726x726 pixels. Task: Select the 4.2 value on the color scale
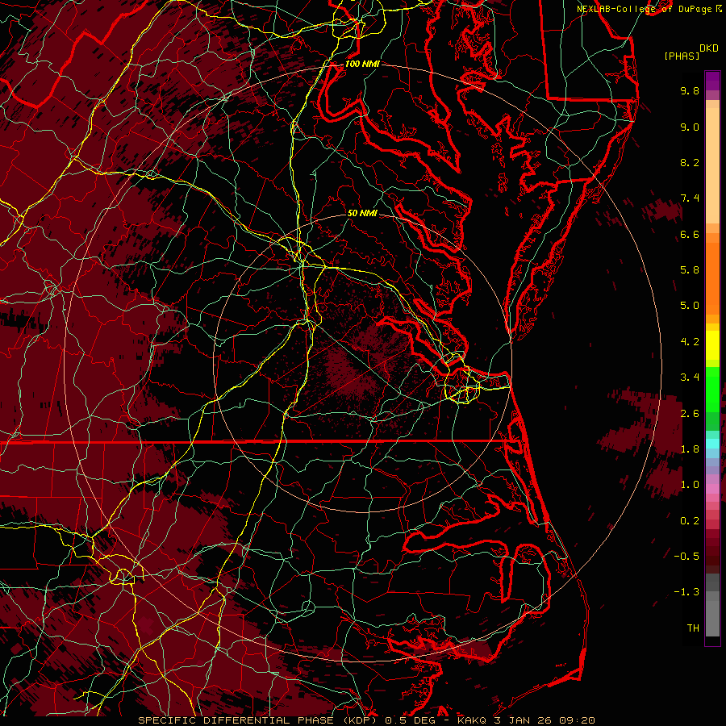coord(690,342)
